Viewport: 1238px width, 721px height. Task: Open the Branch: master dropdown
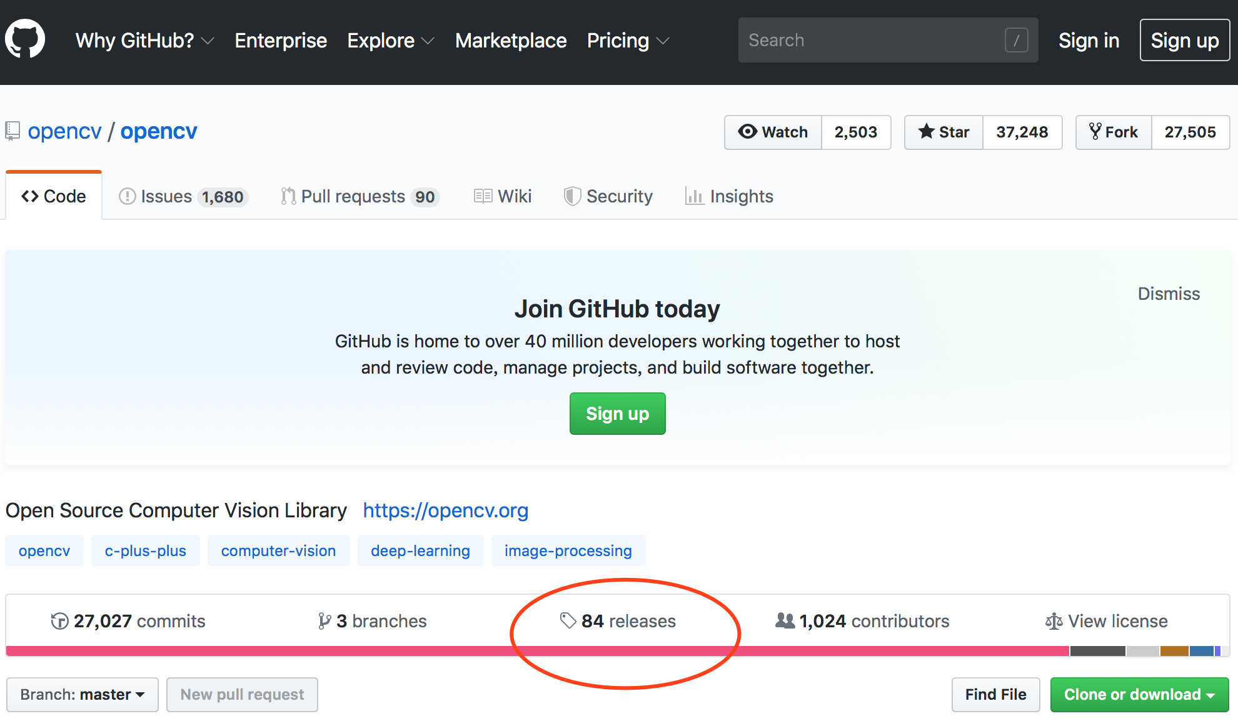pyautogui.click(x=82, y=695)
